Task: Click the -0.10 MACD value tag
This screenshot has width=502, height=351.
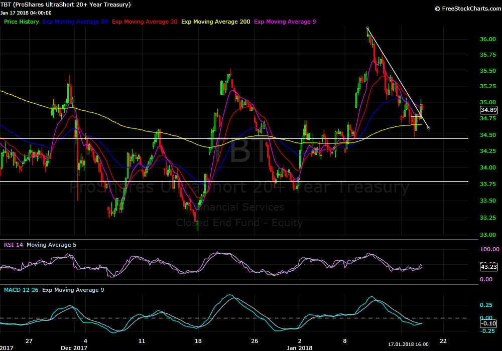Action: tap(488, 324)
